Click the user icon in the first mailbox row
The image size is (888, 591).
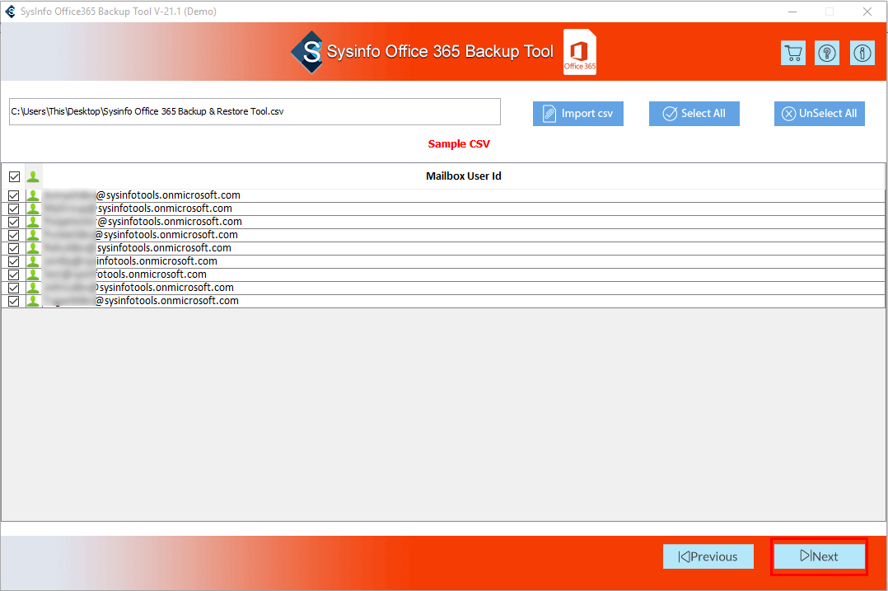[x=33, y=195]
